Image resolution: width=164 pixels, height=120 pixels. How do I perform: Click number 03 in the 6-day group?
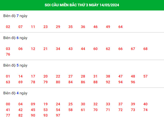coord(8,49)
